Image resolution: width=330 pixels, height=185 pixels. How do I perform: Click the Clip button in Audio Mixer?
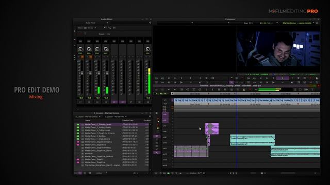pos(108,34)
